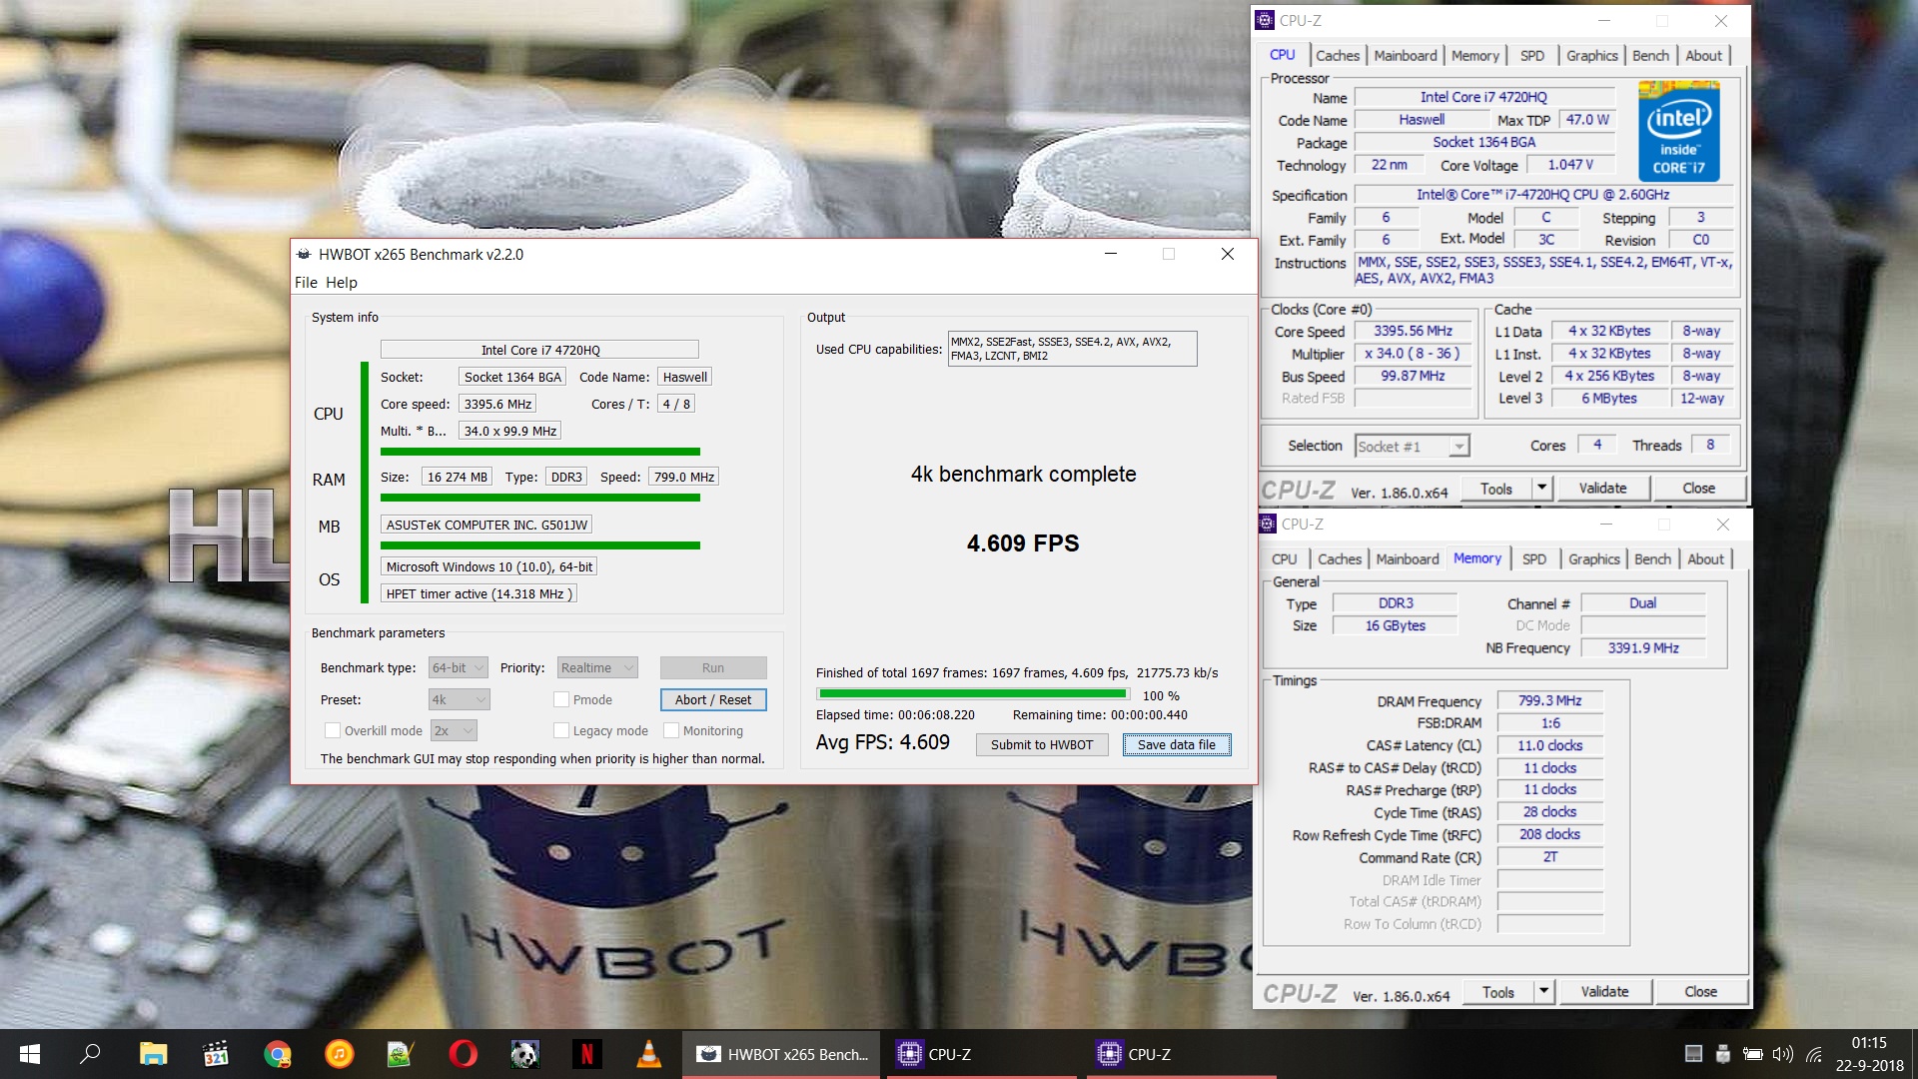The height and width of the screenshot is (1079, 1918).
Task: Expand Tools arrow in top CPU-Z
Action: point(1542,489)
